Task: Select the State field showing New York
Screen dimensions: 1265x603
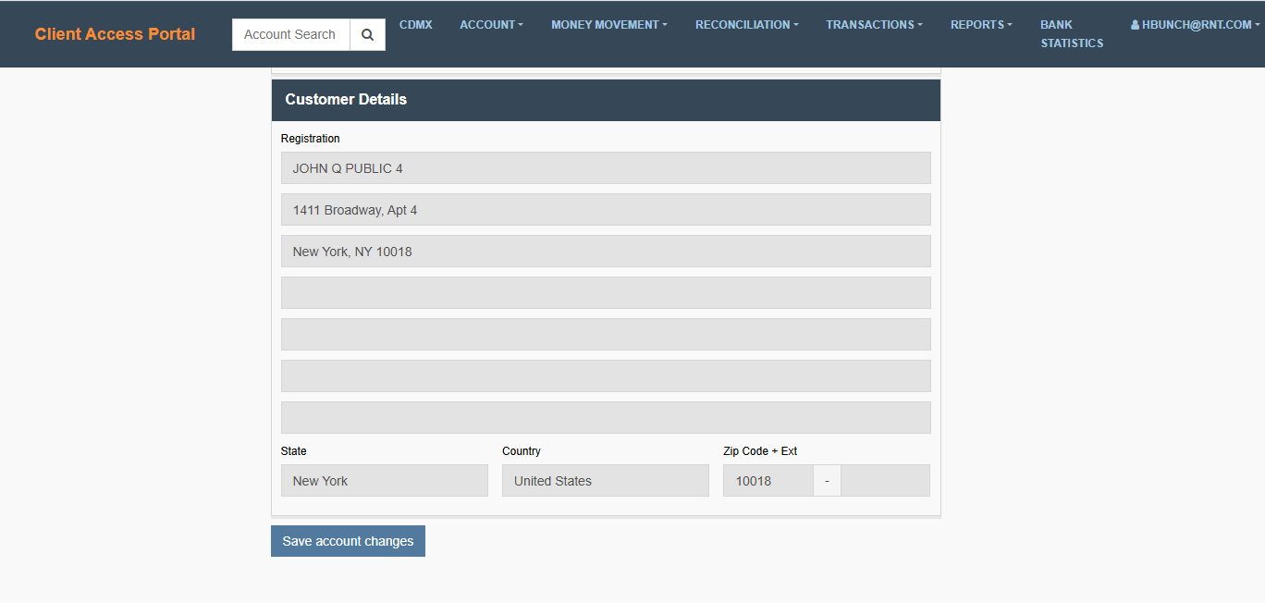Action: (x=385, y=481)
